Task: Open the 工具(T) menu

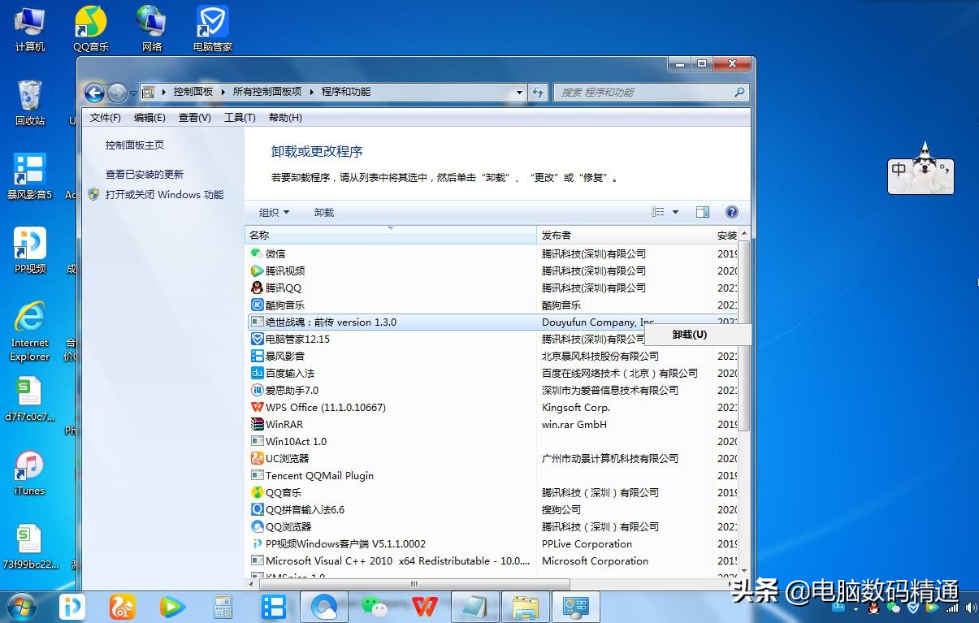Action: pyautogui.click(x=240, y=118)
